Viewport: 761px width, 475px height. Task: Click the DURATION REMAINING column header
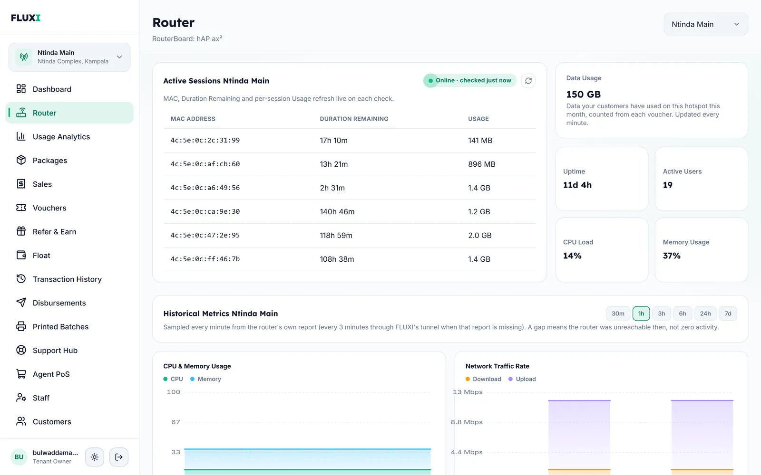coord(354,119)
